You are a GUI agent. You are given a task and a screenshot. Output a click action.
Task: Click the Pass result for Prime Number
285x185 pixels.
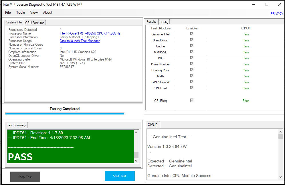click(246, 64)
